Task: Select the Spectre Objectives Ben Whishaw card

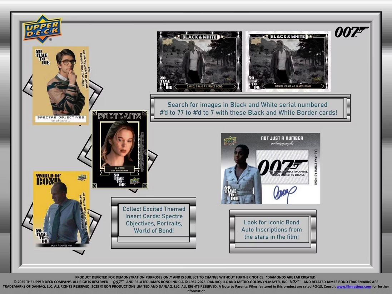Action: [60, 86]
